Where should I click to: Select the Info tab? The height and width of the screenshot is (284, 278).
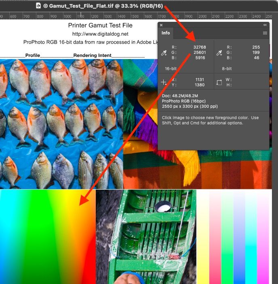coord(166,33)
